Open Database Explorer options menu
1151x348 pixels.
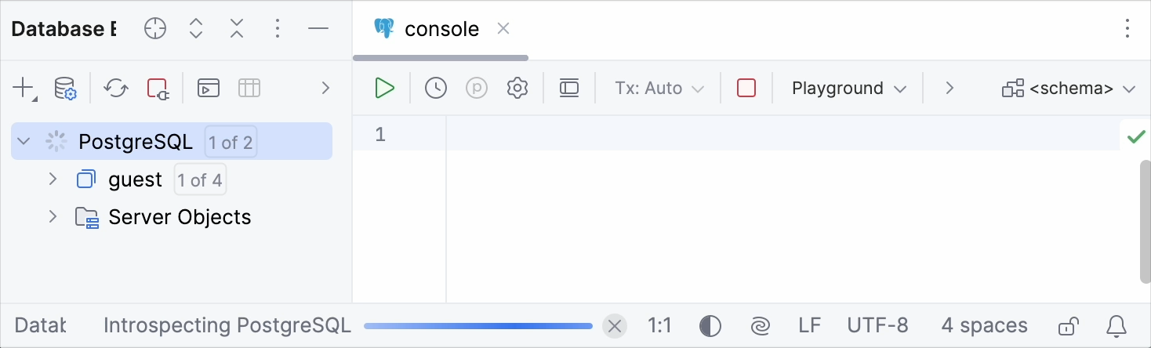(x=277, y=30)
